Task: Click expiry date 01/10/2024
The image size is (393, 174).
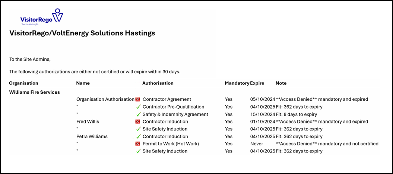Action: (x=263, y=122)
